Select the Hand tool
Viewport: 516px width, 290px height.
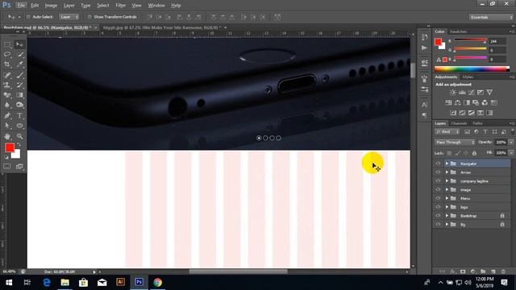tap(7, 136)
